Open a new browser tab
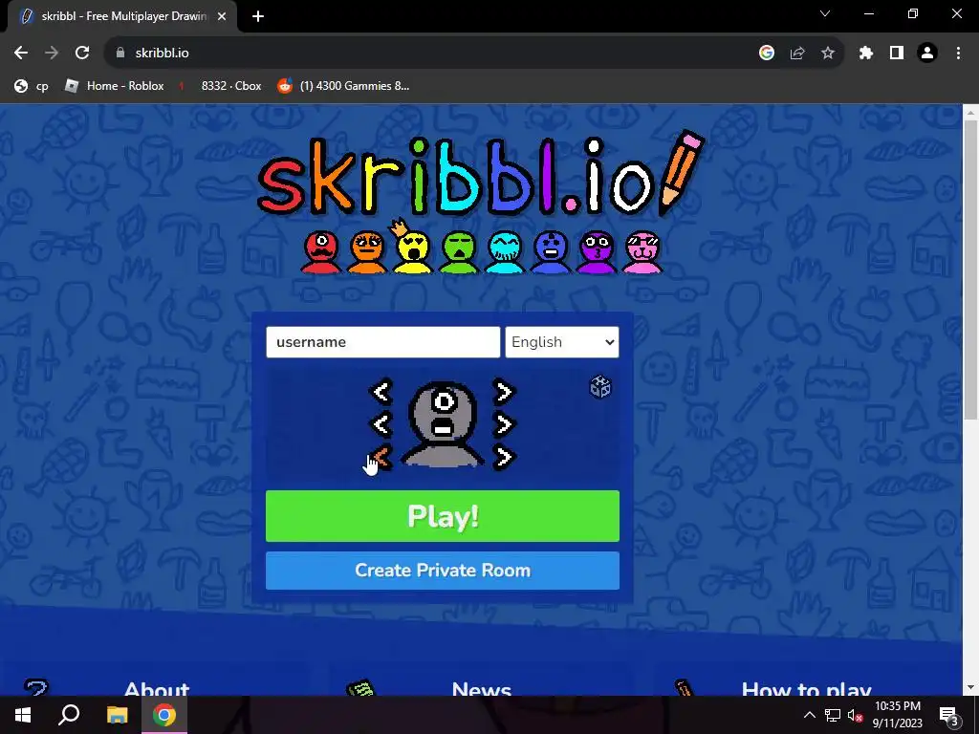Screen dimensions: 979x734 (x=258, y=17)
